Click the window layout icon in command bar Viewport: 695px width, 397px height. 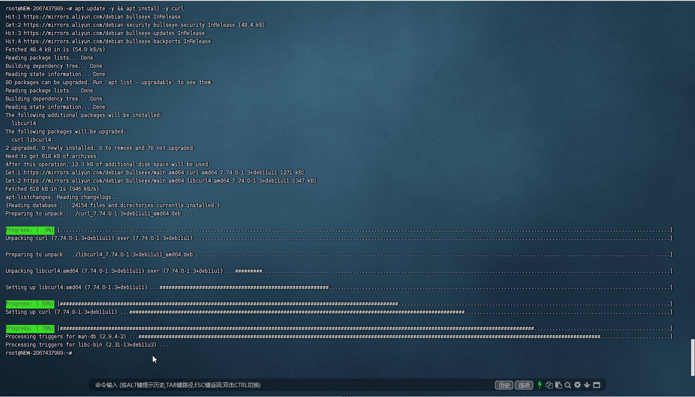597,385
